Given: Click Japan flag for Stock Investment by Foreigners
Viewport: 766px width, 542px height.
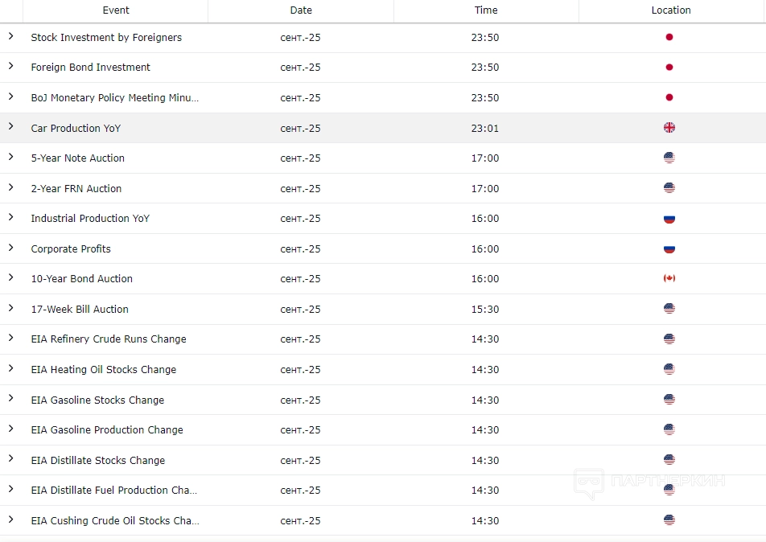Looking at the screenshot, I should coord(669,37).
